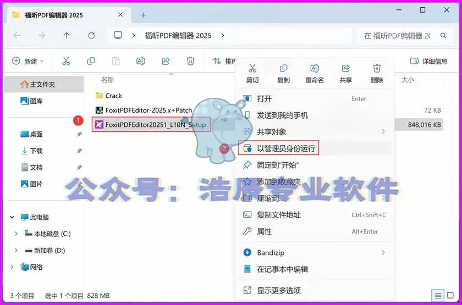Select 打开 in the context menu
This screenshot has width=462, height=305.
315,98
